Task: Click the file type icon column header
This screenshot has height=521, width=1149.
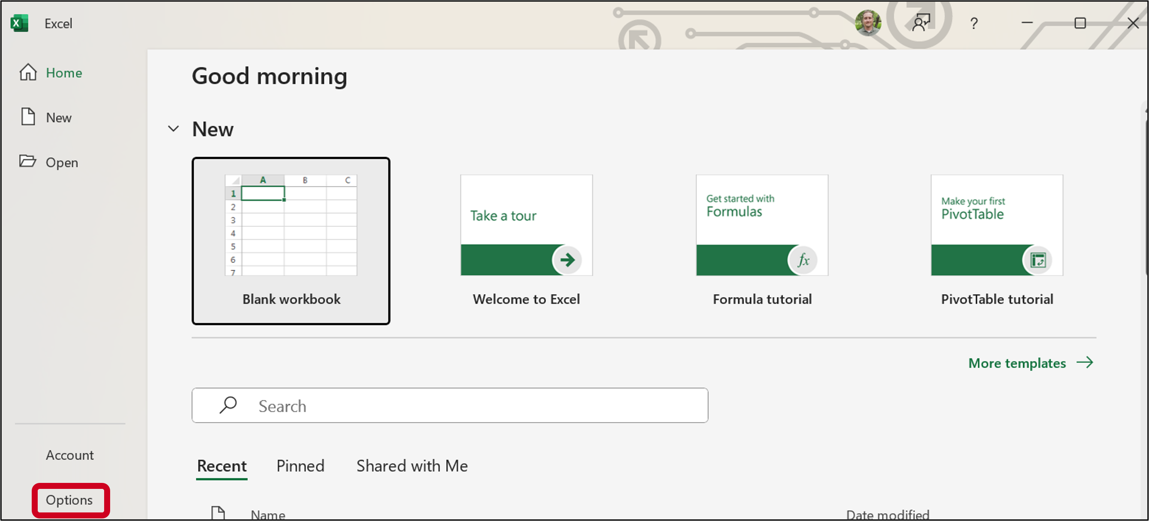Action: tap(218, 513)
